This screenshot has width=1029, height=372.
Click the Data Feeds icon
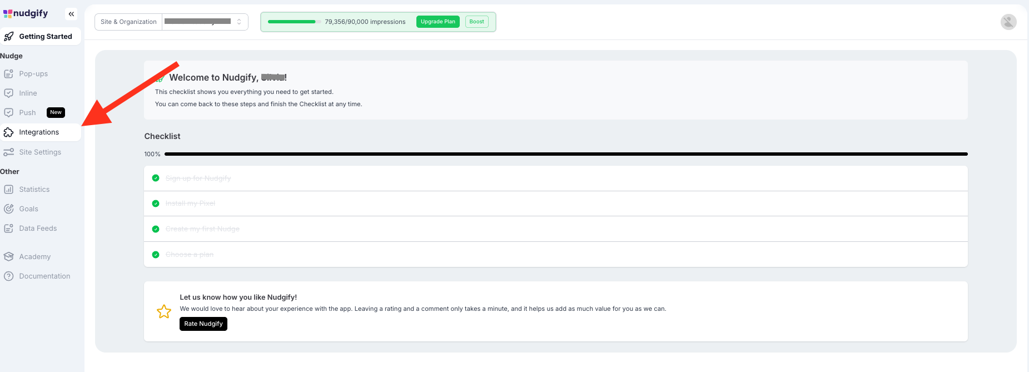pos(8,229)
